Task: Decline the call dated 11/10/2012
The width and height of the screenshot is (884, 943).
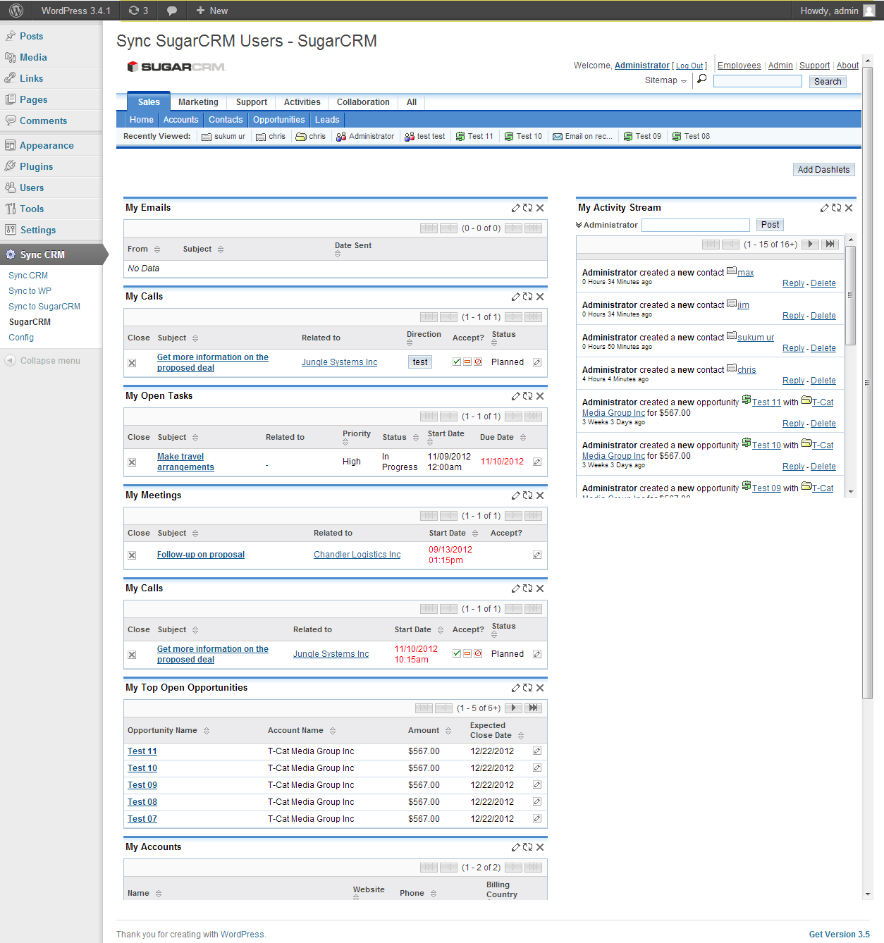Action: [x=478, y=653]
